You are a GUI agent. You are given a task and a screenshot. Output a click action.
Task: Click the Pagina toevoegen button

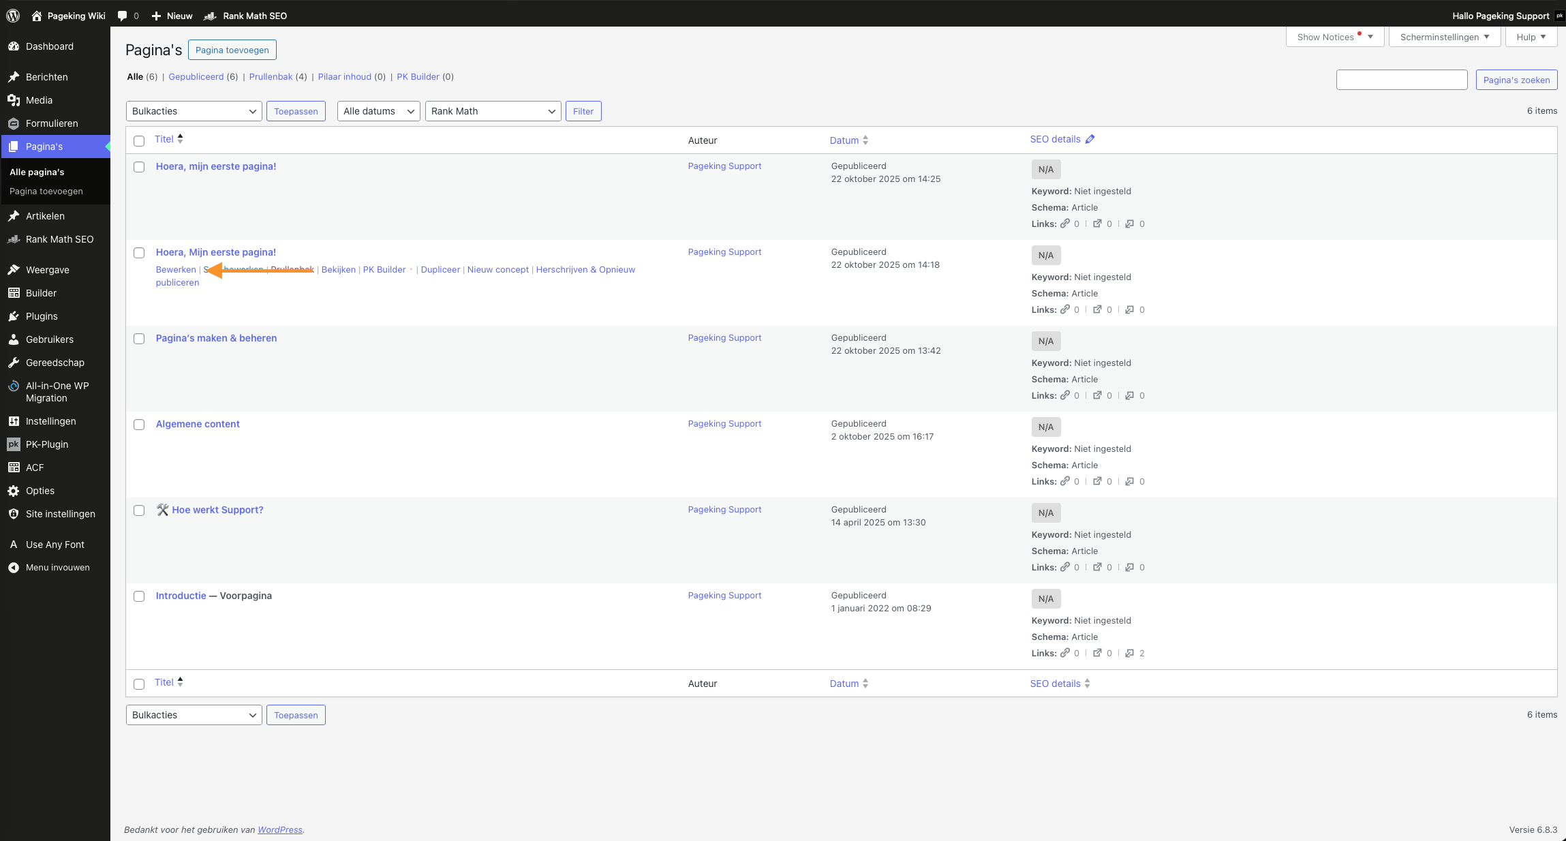pos(232,50)
